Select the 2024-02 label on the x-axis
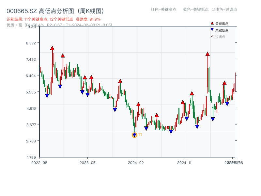The width and height of the screenshot is (261, 196). coord(136,162)
